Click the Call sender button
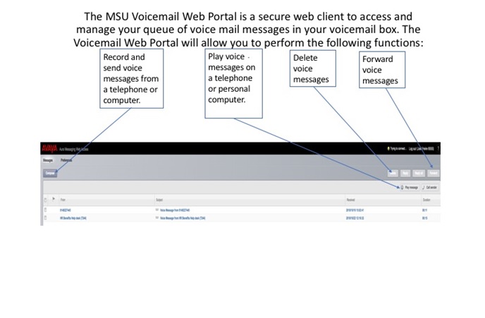The width and height of the screenshot is (485, 318). [x=429, y=187]
